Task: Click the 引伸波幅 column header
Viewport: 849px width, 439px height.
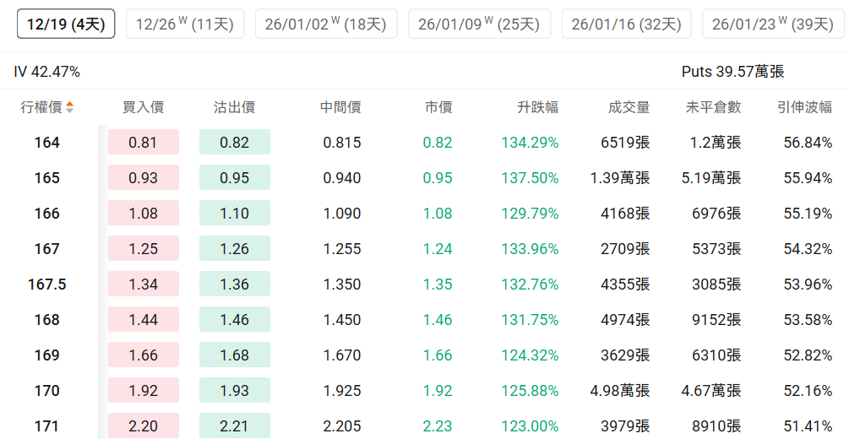Action: coord(804,107)
